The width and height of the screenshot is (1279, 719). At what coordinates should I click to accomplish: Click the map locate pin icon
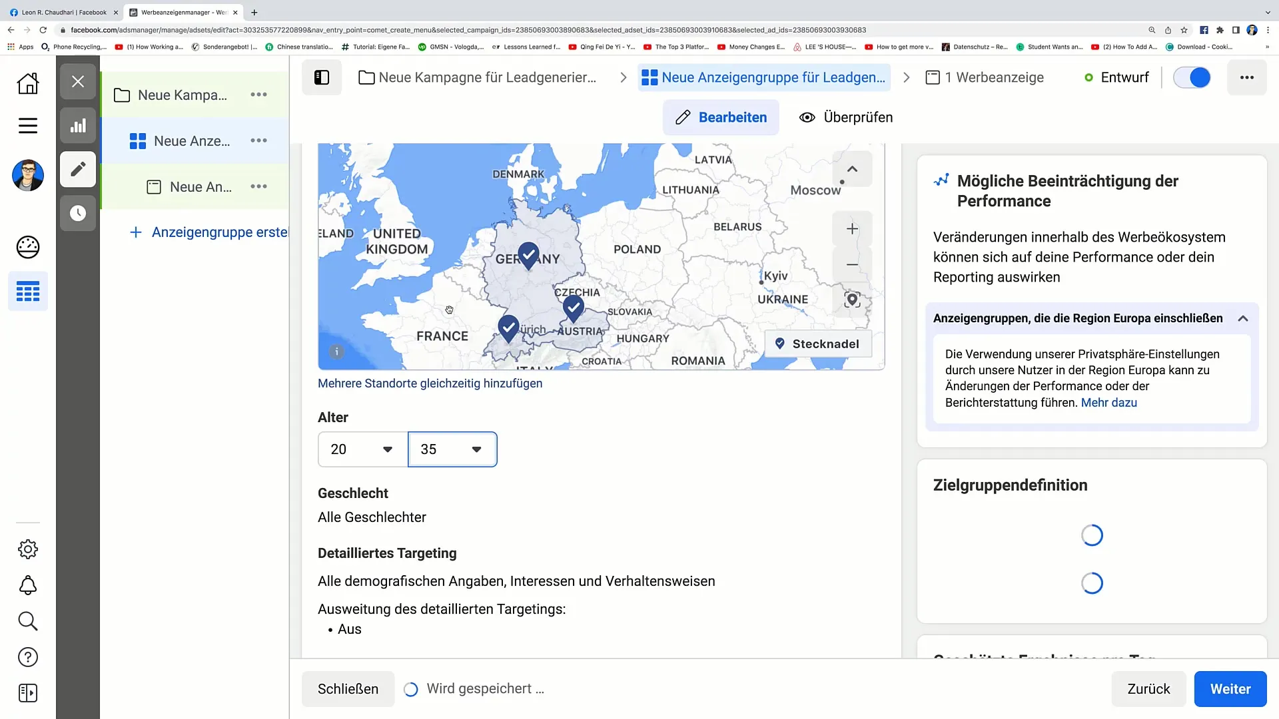852,300
